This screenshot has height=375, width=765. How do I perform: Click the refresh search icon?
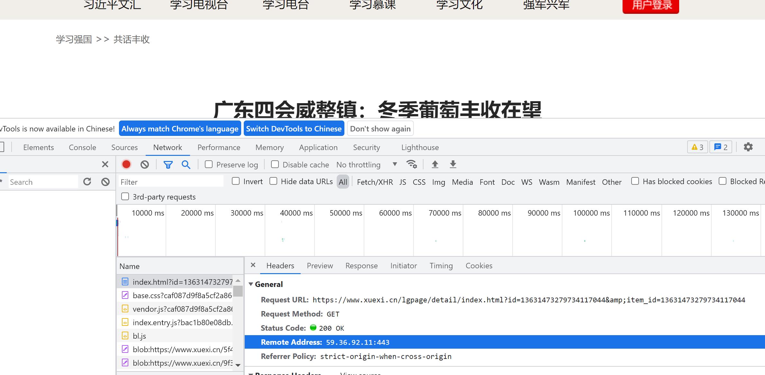pos(87,182)
